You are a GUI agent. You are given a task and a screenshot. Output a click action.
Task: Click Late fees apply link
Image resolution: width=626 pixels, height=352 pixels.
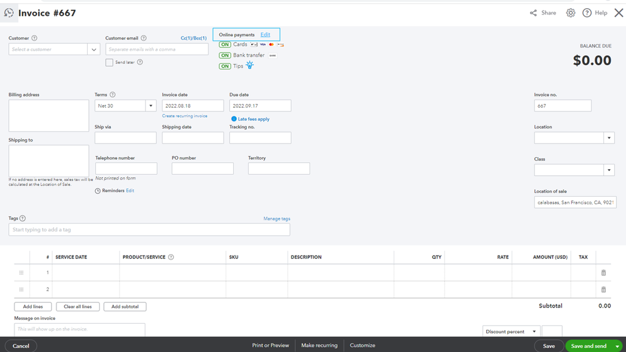pos(254,119)
